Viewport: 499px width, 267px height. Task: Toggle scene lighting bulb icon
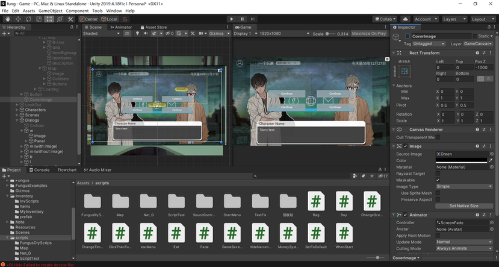(x=137, y=34)
